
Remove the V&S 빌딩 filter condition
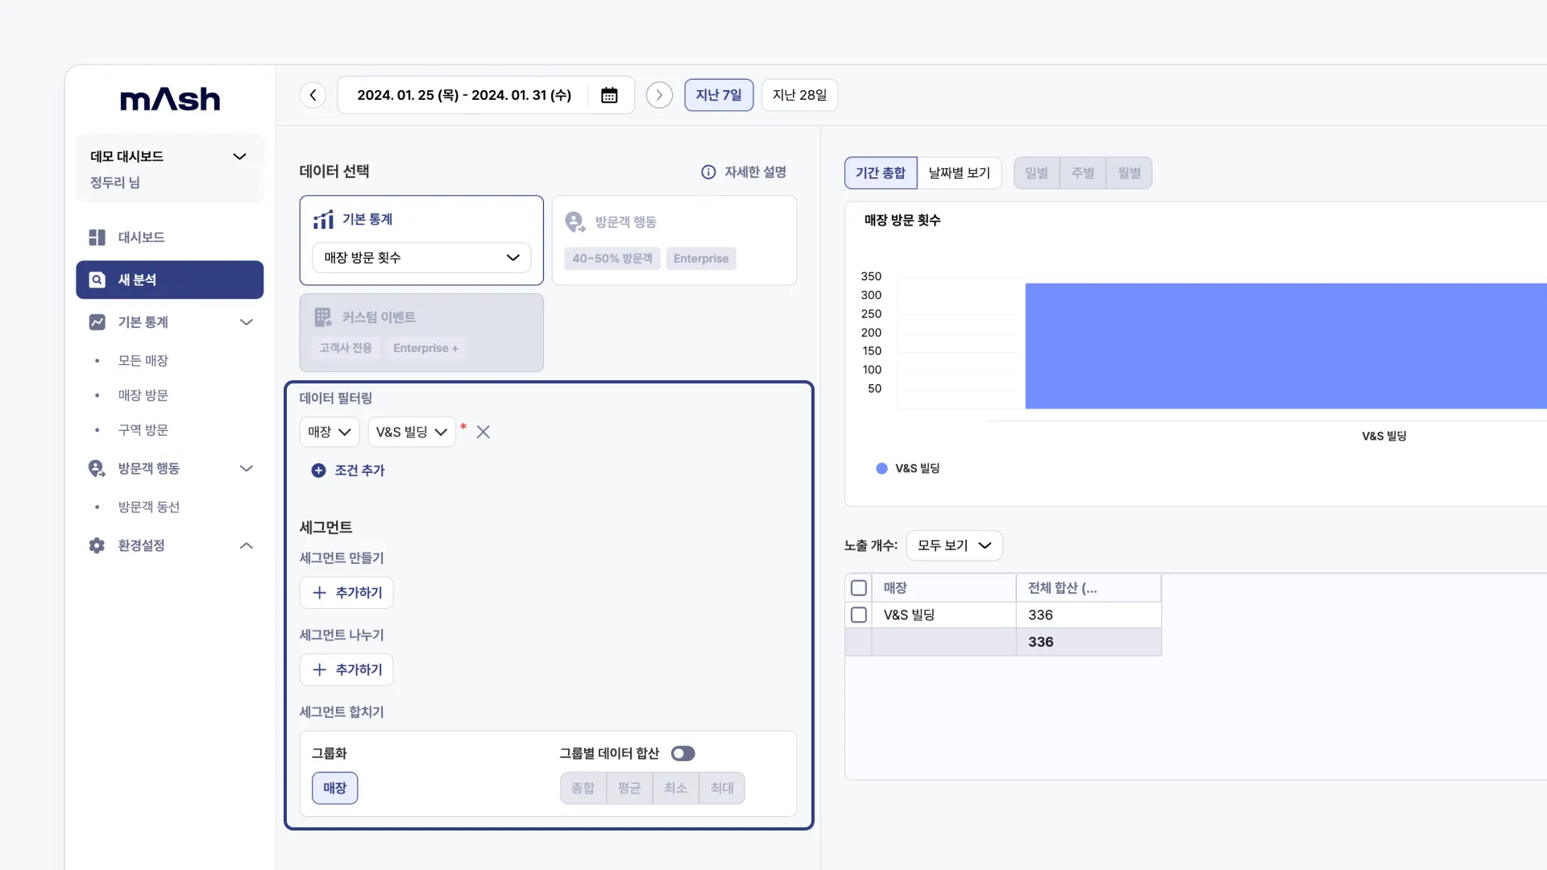pyautogui.click(x=483, y=432)
